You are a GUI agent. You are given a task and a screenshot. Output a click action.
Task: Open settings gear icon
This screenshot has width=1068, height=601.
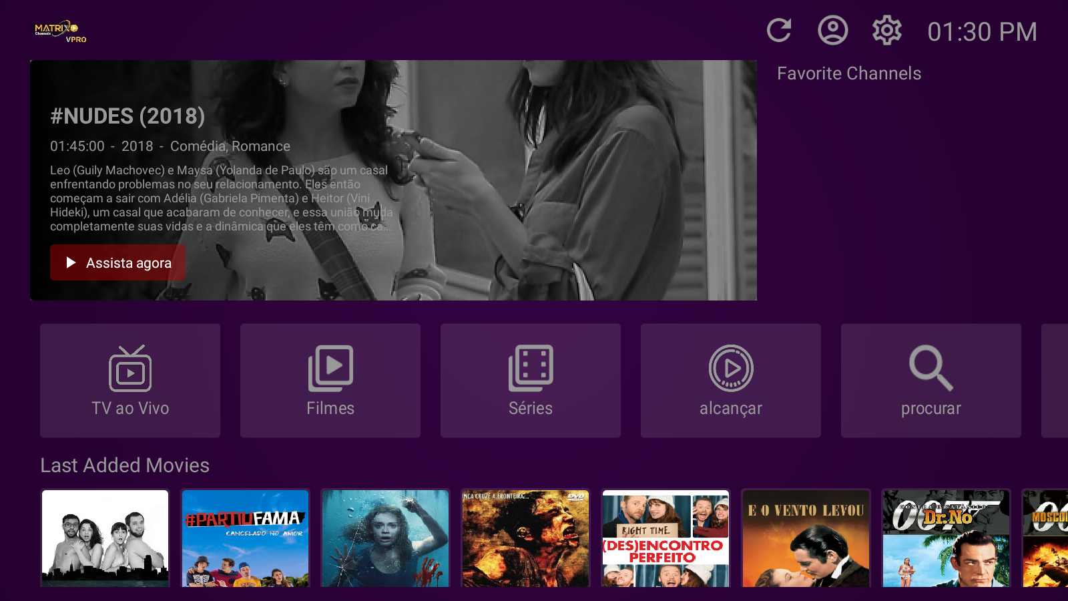click(x=886, y=31)
